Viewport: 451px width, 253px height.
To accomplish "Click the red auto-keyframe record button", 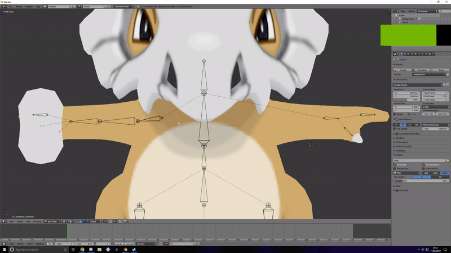I will [x=161, y=243].
